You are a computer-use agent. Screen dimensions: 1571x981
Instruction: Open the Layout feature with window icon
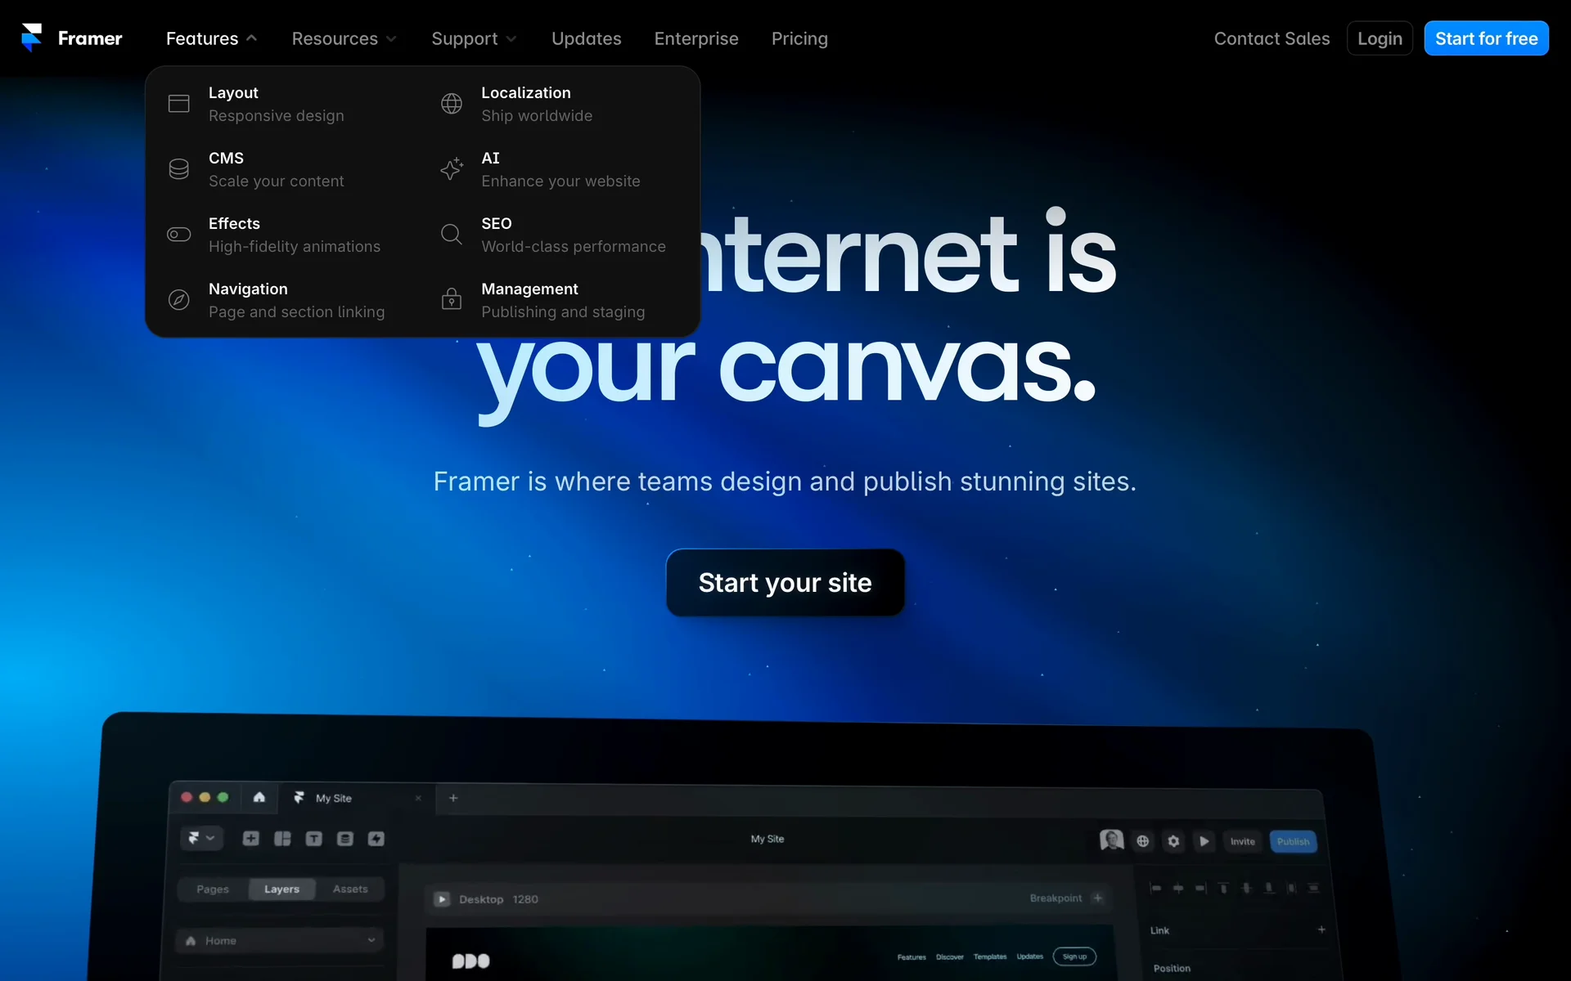(x=178, y=104)
